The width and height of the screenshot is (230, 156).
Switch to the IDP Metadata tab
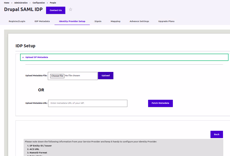(x=42, y=21)
